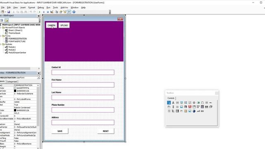
Task: Click the BackColor white swatch in Properties
Action: (15, 88)
